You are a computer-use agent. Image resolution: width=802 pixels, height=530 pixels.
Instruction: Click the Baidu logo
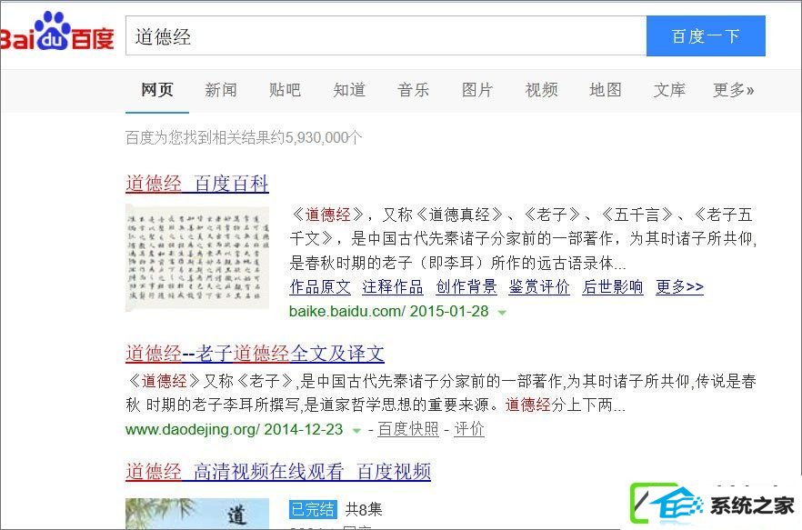tap(57, 32)
